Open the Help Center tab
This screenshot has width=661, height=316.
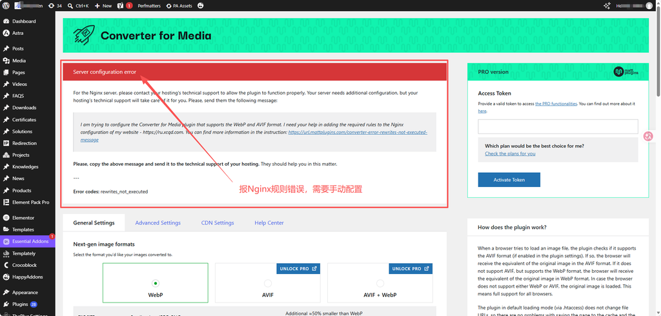(x=269, y=223)
